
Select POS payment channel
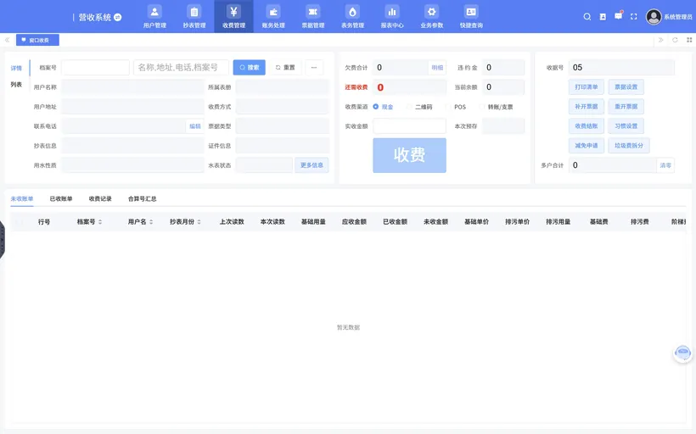coord(456,107)
